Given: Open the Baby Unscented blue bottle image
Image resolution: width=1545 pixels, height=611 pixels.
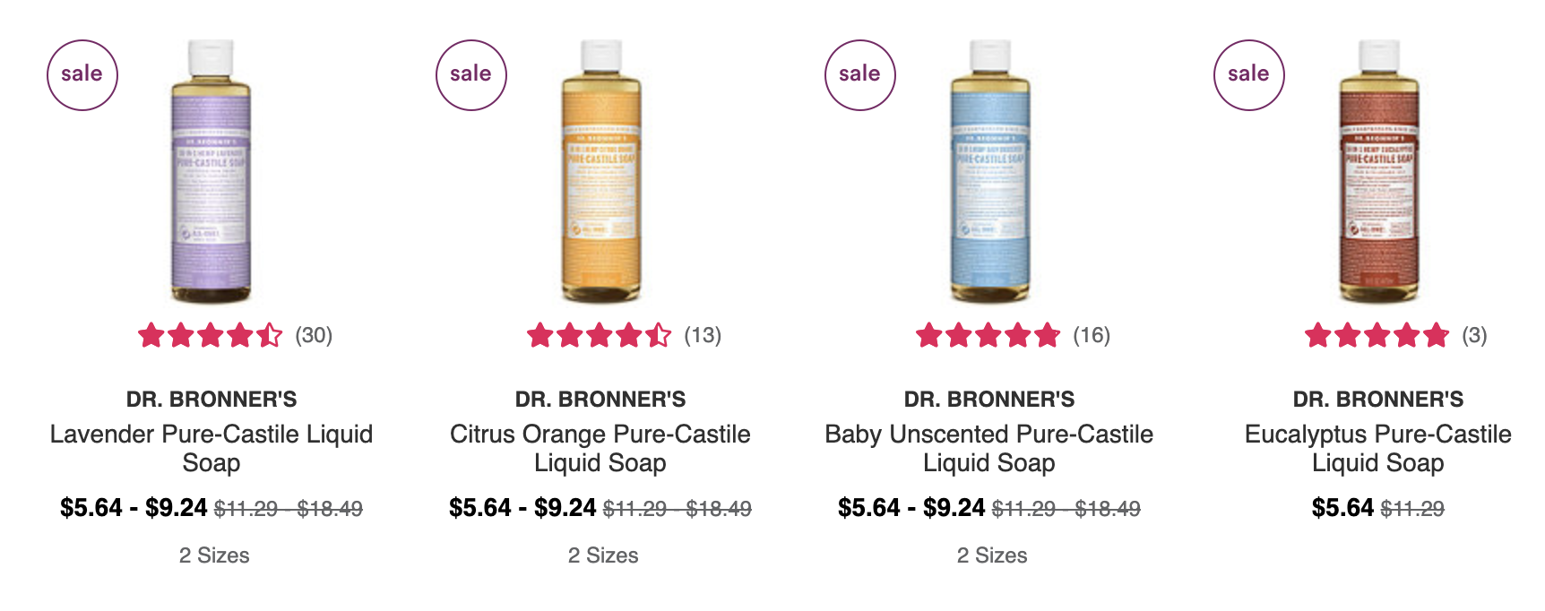Looking at the screenshot, I should point(990,171).
